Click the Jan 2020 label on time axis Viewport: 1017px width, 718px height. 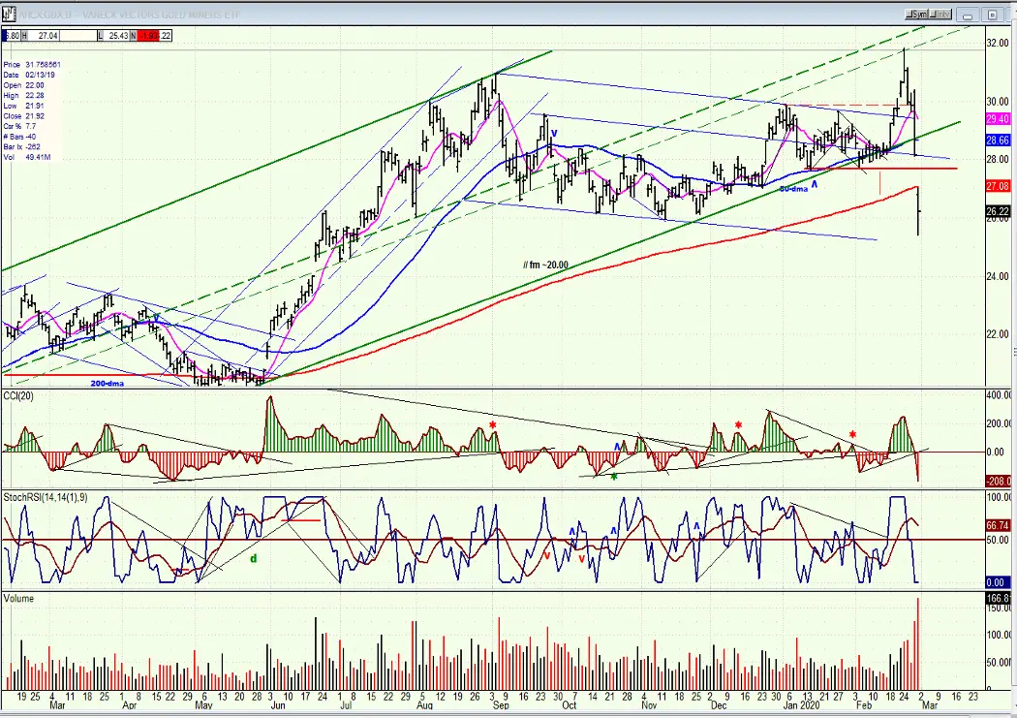[x=801, y=705]
